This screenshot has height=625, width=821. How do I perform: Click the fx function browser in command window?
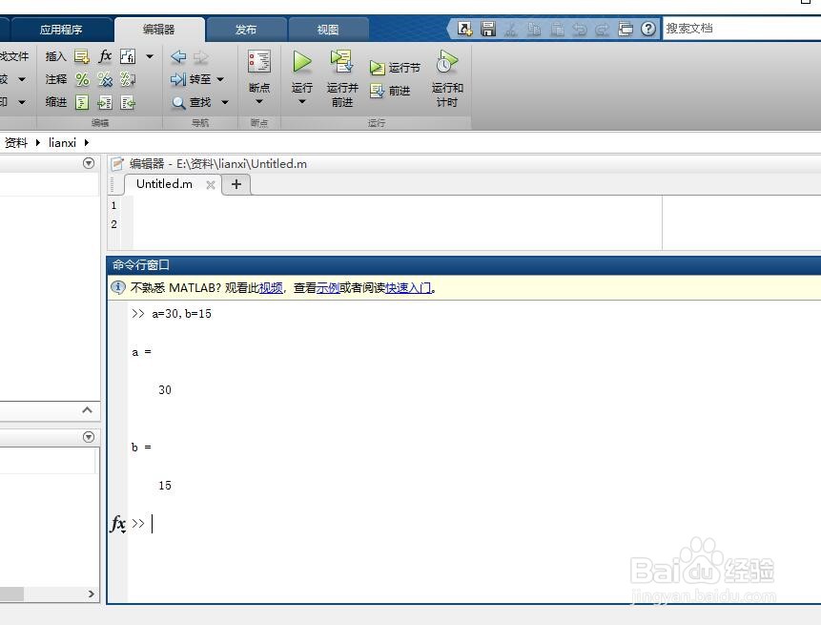click(x=118, y=523)
